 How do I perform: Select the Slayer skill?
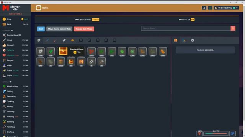pos(15,75)
